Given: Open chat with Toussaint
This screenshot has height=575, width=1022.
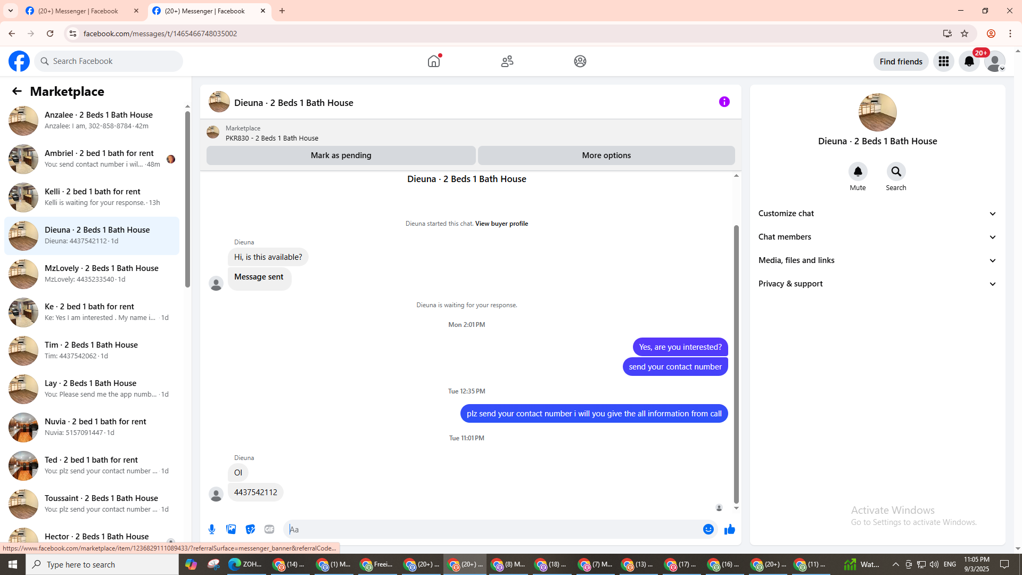Looking at the screenshot, I should click(x=92, y=504).
